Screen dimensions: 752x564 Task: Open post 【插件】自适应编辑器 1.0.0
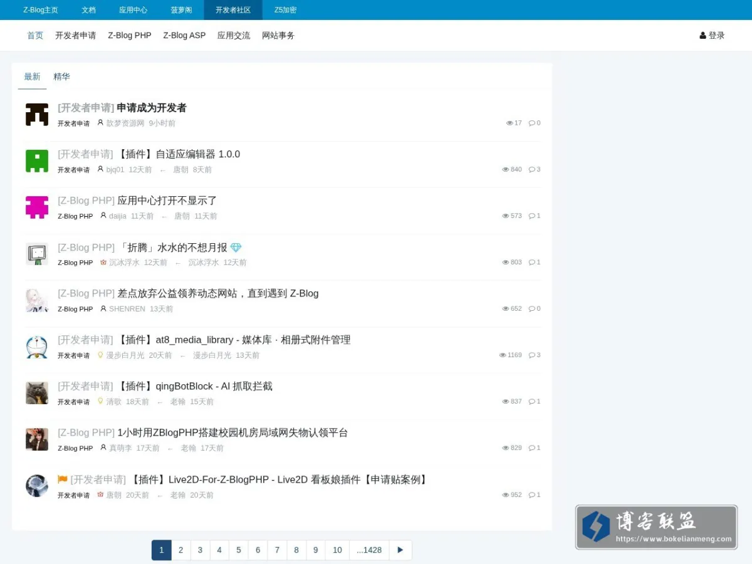click(x=179, y=154)
